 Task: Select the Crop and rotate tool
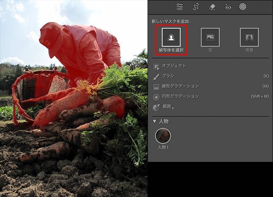click(196, 7)
